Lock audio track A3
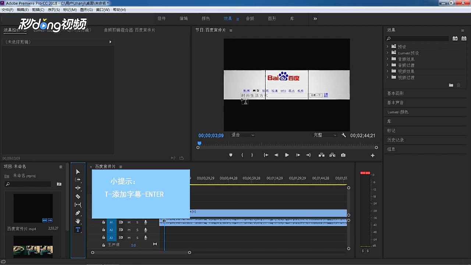This screenshot has height=265, width=471. tap(103, 237)
